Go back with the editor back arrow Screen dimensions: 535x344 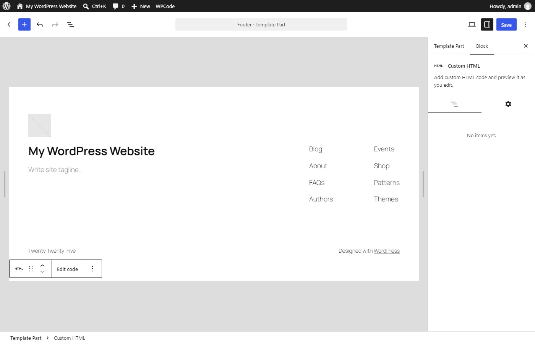click(x=9, y=24)
